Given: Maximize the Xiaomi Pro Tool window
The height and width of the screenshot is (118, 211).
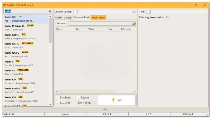Looking at the screenshot, I should [x=196, y=5].
